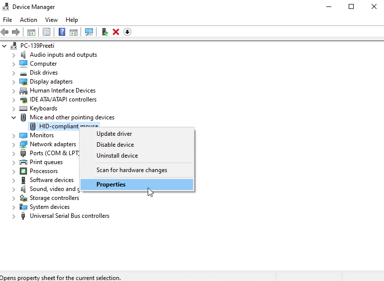The width and height of the screenshot is (384, 281).
Task: Click the Audio inputs and outputs speaker icon
Action: pos(23,55)
